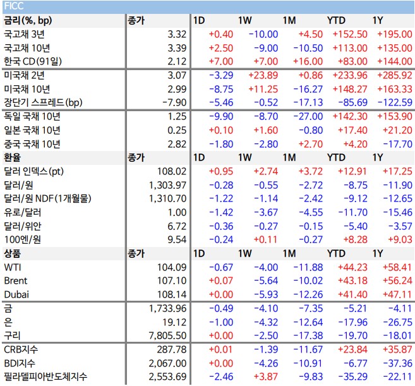Click 국고채 3년 YTD value +152.50
This screenshot has height=386, width=415.
[350, 34]
